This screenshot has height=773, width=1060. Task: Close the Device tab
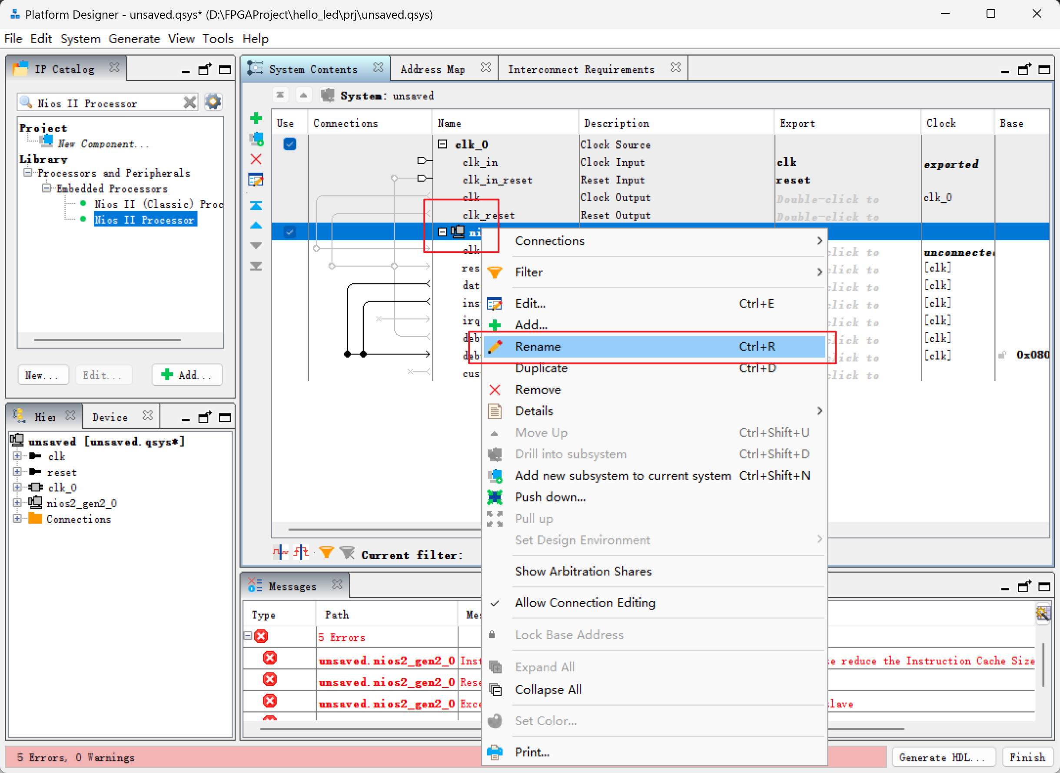pos(148,416)
